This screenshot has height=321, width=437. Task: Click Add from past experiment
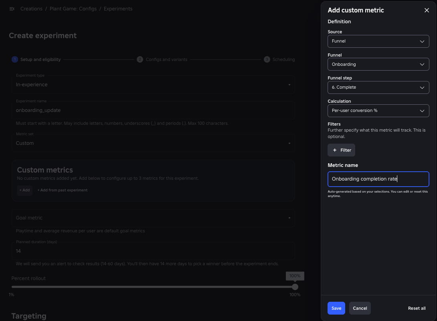click(x=63, y=190)
